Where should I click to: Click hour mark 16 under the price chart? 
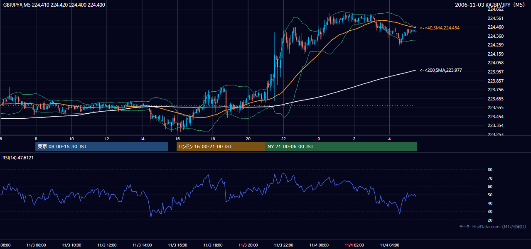pos(177,139)
